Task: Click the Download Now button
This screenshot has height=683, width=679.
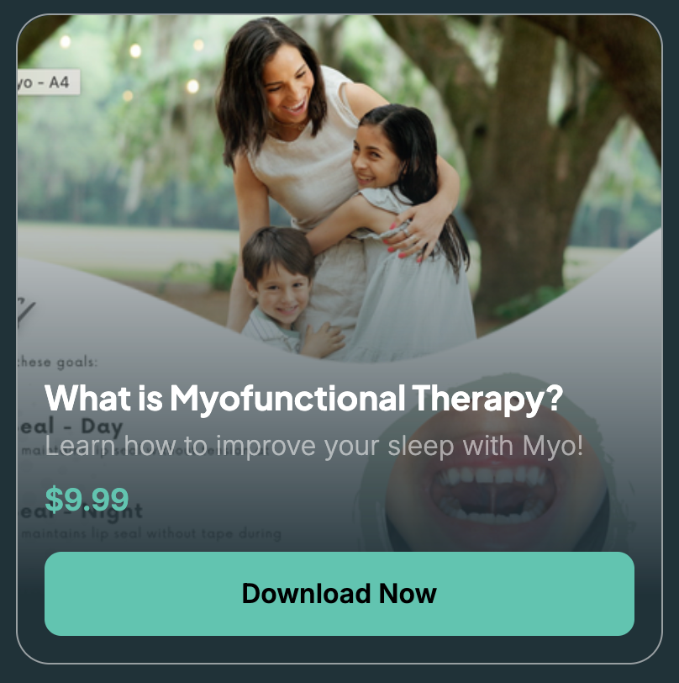Action: (339, 594)
